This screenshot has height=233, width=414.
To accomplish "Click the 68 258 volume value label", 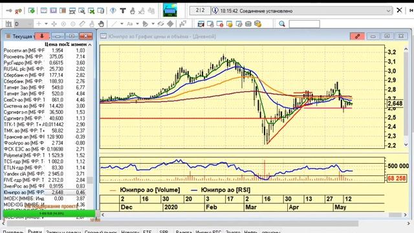I will click(397, 179).
